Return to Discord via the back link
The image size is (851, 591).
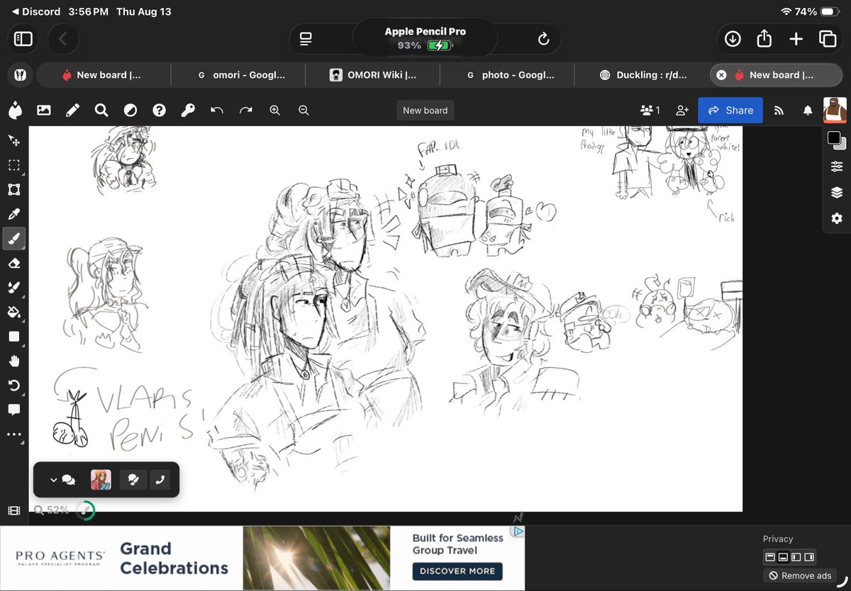pos(36,11)
